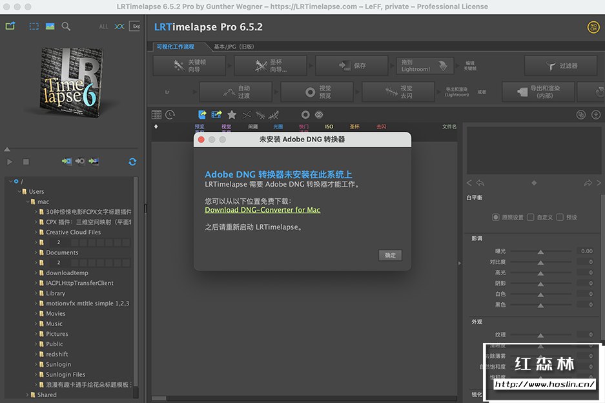605x403 pixels.
Task: Expand the Library folder
Action: click(36, 293)
